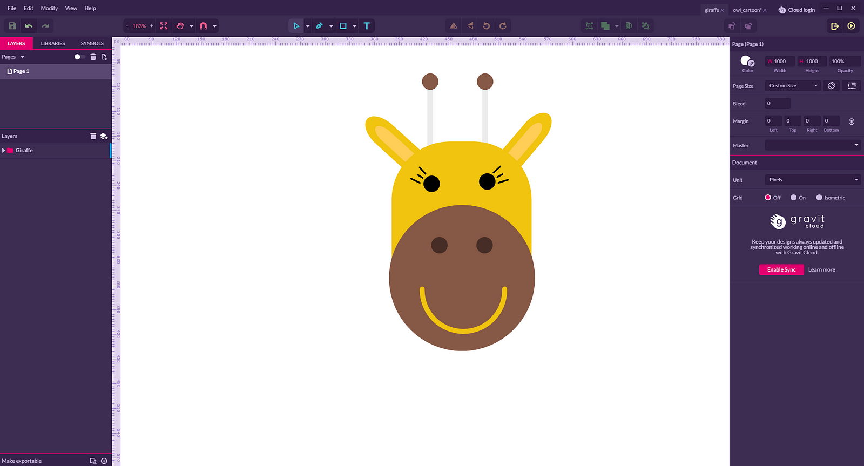Click the Opacity 100% field
This screenshot has width=864, height=466.
tap(845, 61)
